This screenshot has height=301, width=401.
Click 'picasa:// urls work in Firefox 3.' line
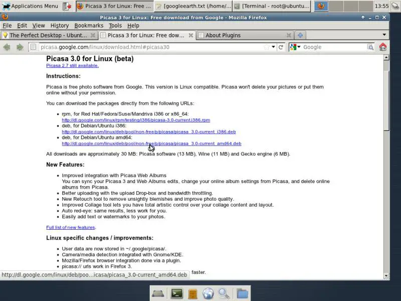[97, 266]
